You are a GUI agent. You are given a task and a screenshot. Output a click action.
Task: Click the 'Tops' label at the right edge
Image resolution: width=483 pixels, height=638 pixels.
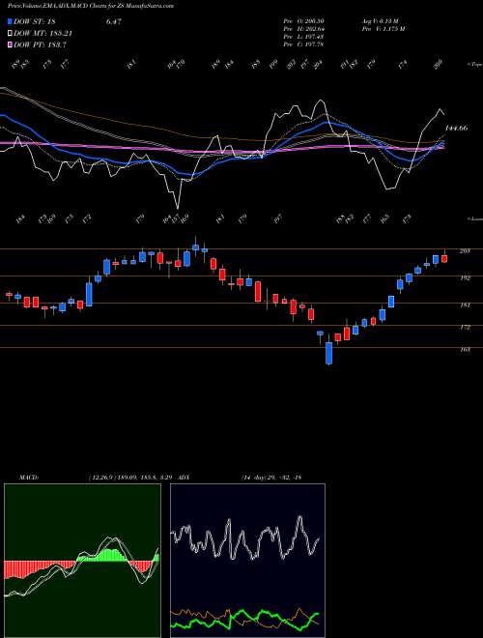[474, 65]
